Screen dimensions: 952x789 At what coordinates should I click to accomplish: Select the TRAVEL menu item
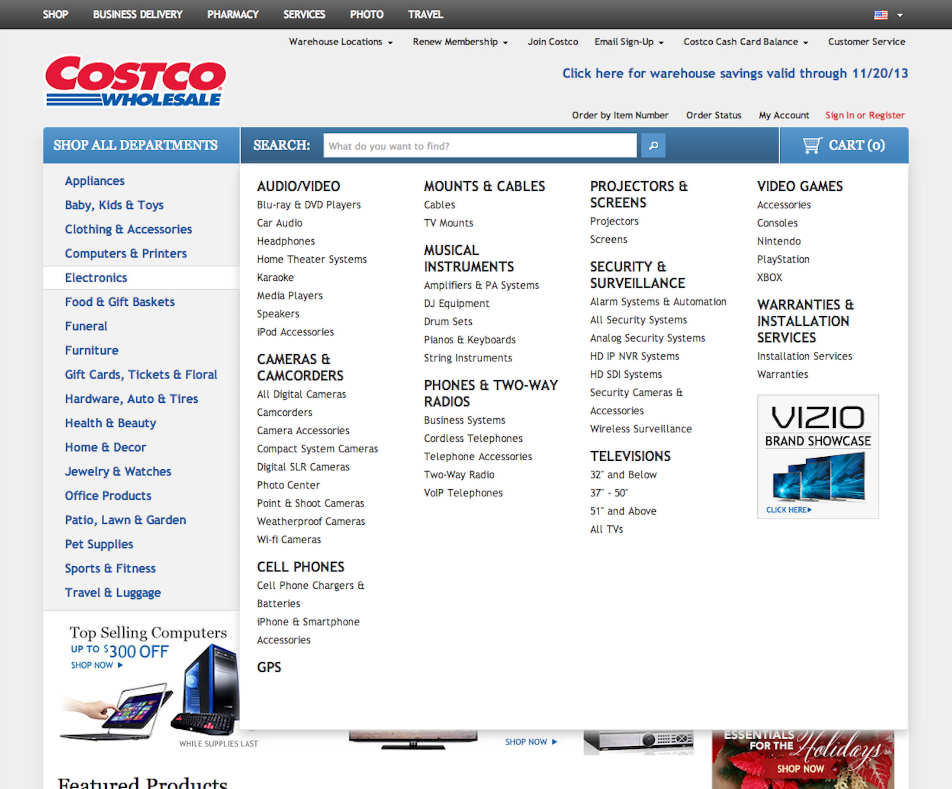pos(425,14)
